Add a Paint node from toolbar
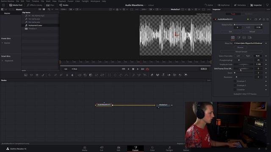Screen dimensions: 271x152 (43, 75)
